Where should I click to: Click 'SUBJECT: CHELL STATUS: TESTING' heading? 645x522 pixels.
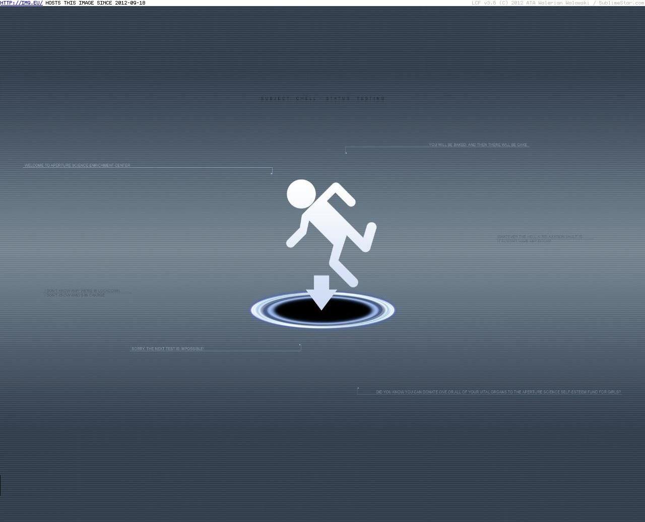pyautogui.click(x=322, y=99)
